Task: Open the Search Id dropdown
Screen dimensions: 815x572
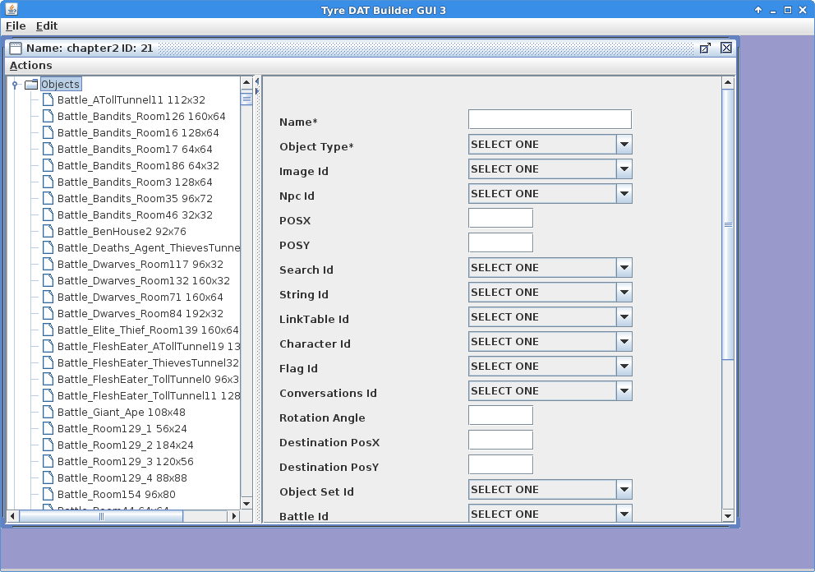Action: 550,268
